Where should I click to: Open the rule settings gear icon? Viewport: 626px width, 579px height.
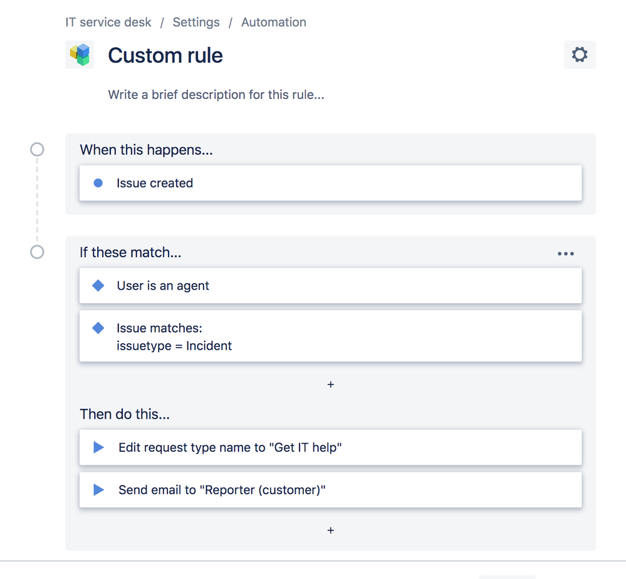[580, 55]
